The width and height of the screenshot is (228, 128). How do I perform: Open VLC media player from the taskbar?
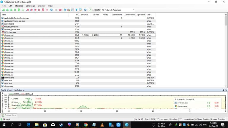pos(102,125)
